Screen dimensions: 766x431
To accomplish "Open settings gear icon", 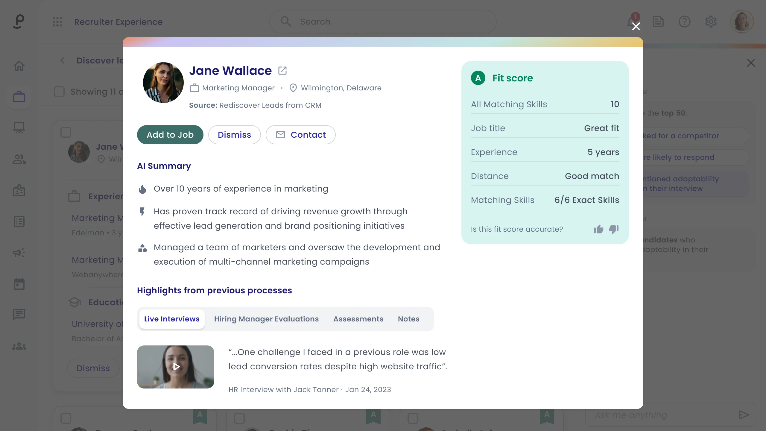I will pos(711,22).
